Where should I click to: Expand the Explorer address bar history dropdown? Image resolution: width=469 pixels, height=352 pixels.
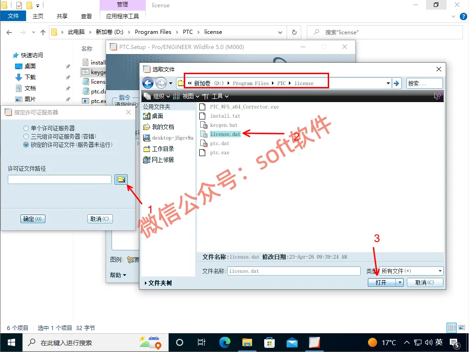[x=280, y=32]
